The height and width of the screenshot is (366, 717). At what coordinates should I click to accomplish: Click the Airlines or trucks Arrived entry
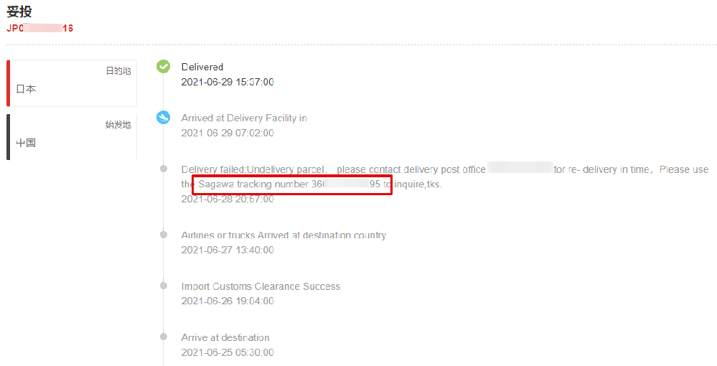283,235
